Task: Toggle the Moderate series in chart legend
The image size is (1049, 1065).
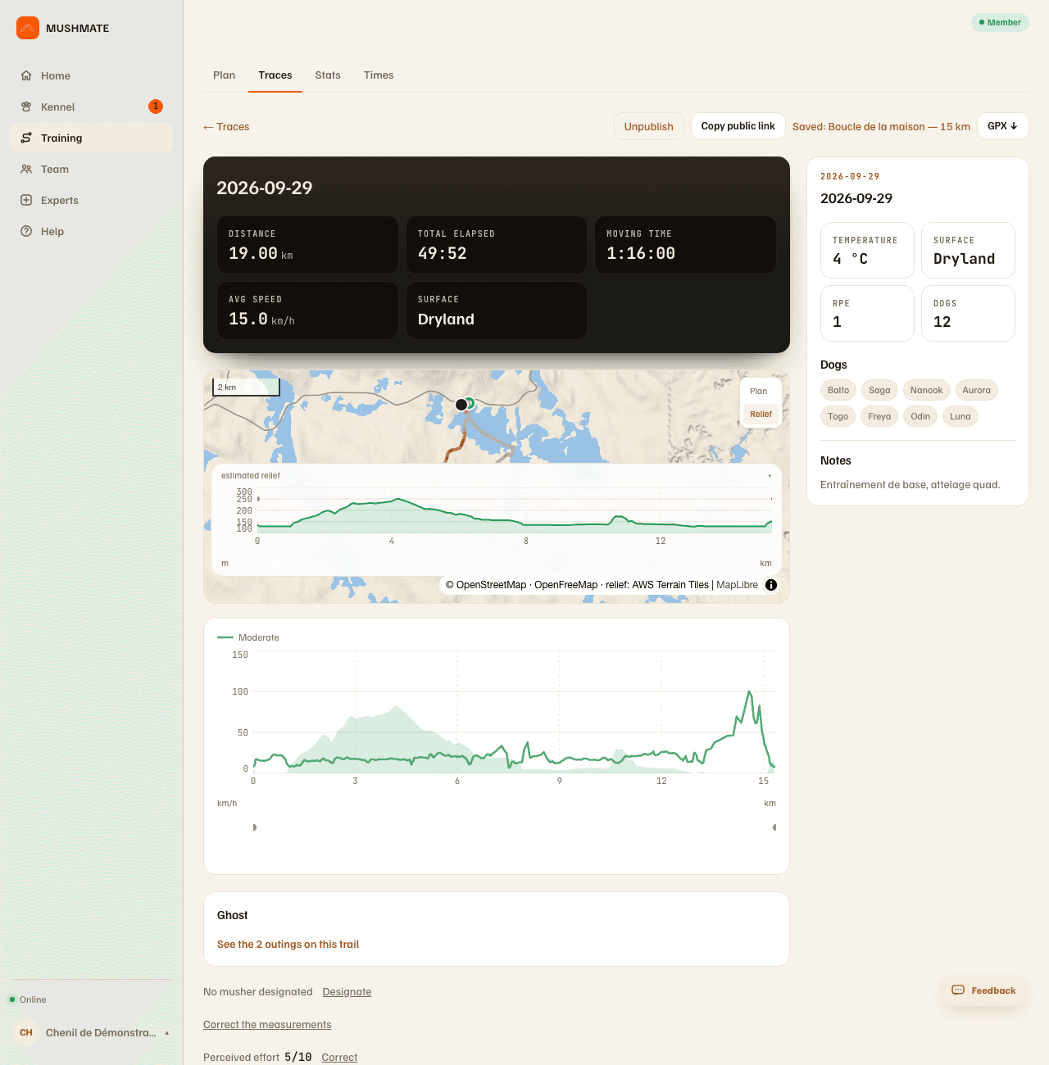Action: (248, 637)
